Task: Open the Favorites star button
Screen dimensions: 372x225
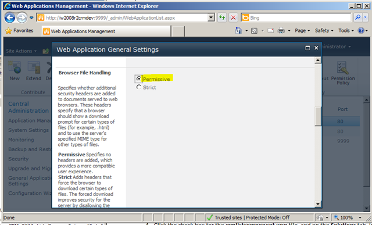Action: (x=19, y=31)
